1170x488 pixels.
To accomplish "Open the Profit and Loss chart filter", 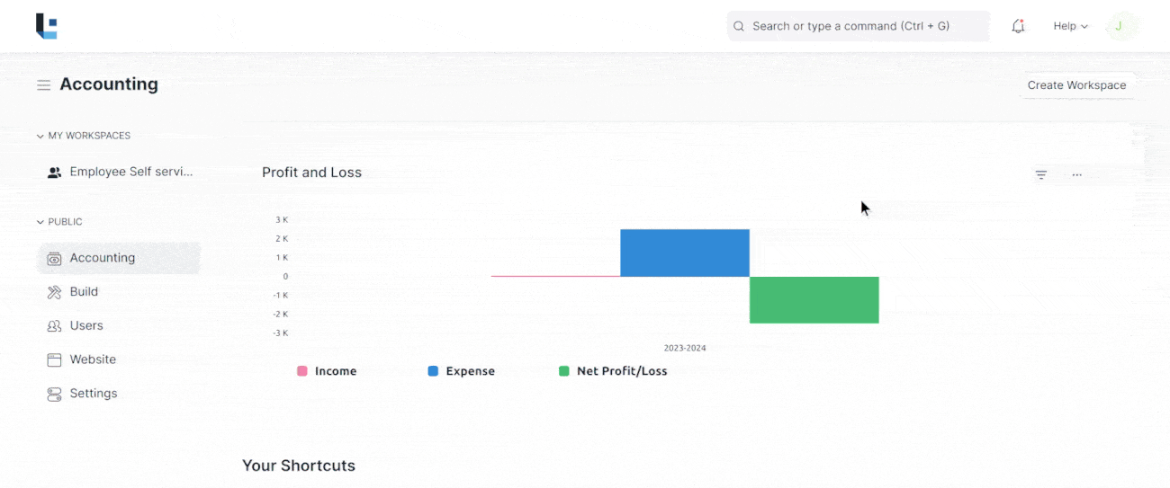I will tap(1040, 174).
